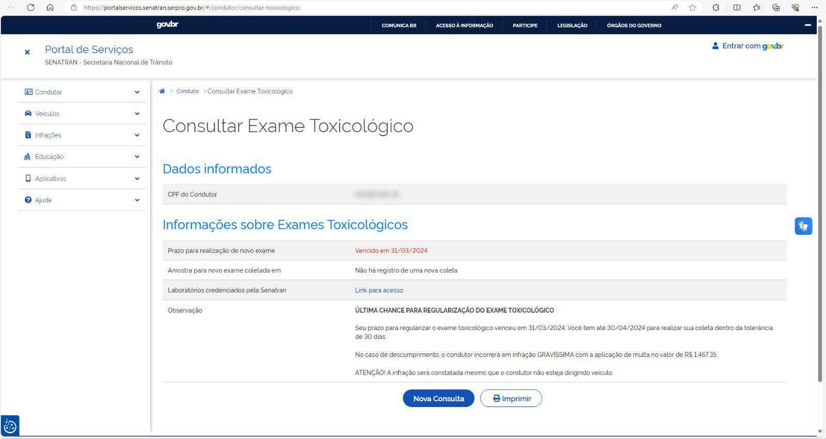Click the Veículos car icon

coord(28,113)
